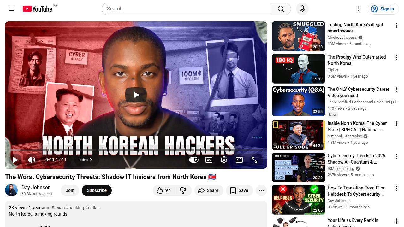Image resolution: width=404 pixels, height=227 pixels.
Task: Like the video with 97 likes
Action: pos(164,190)
